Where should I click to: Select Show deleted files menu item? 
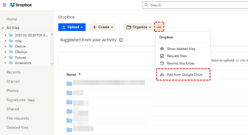coord(181,49)
